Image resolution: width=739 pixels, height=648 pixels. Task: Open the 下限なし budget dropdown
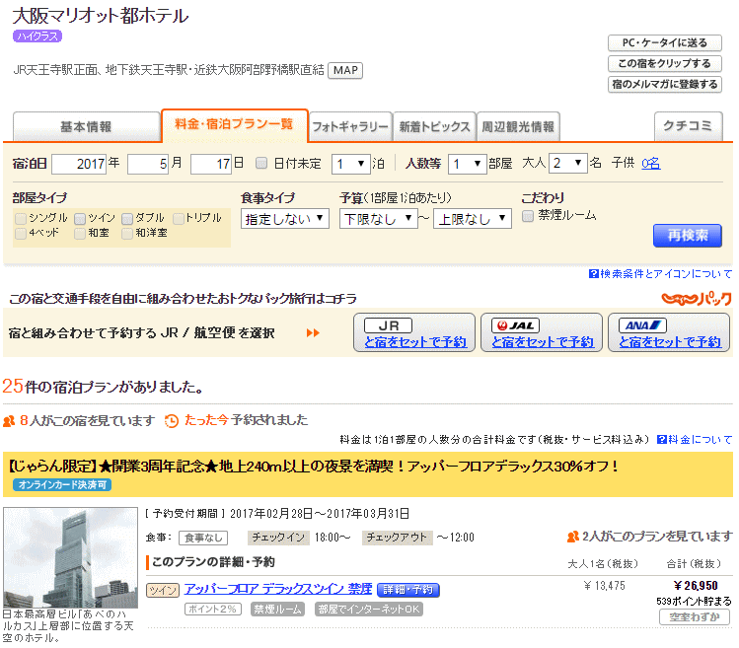click(x=379, y=219)
